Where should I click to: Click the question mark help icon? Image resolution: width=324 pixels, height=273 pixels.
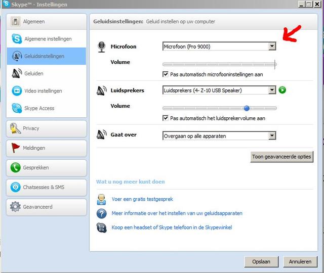101,213
